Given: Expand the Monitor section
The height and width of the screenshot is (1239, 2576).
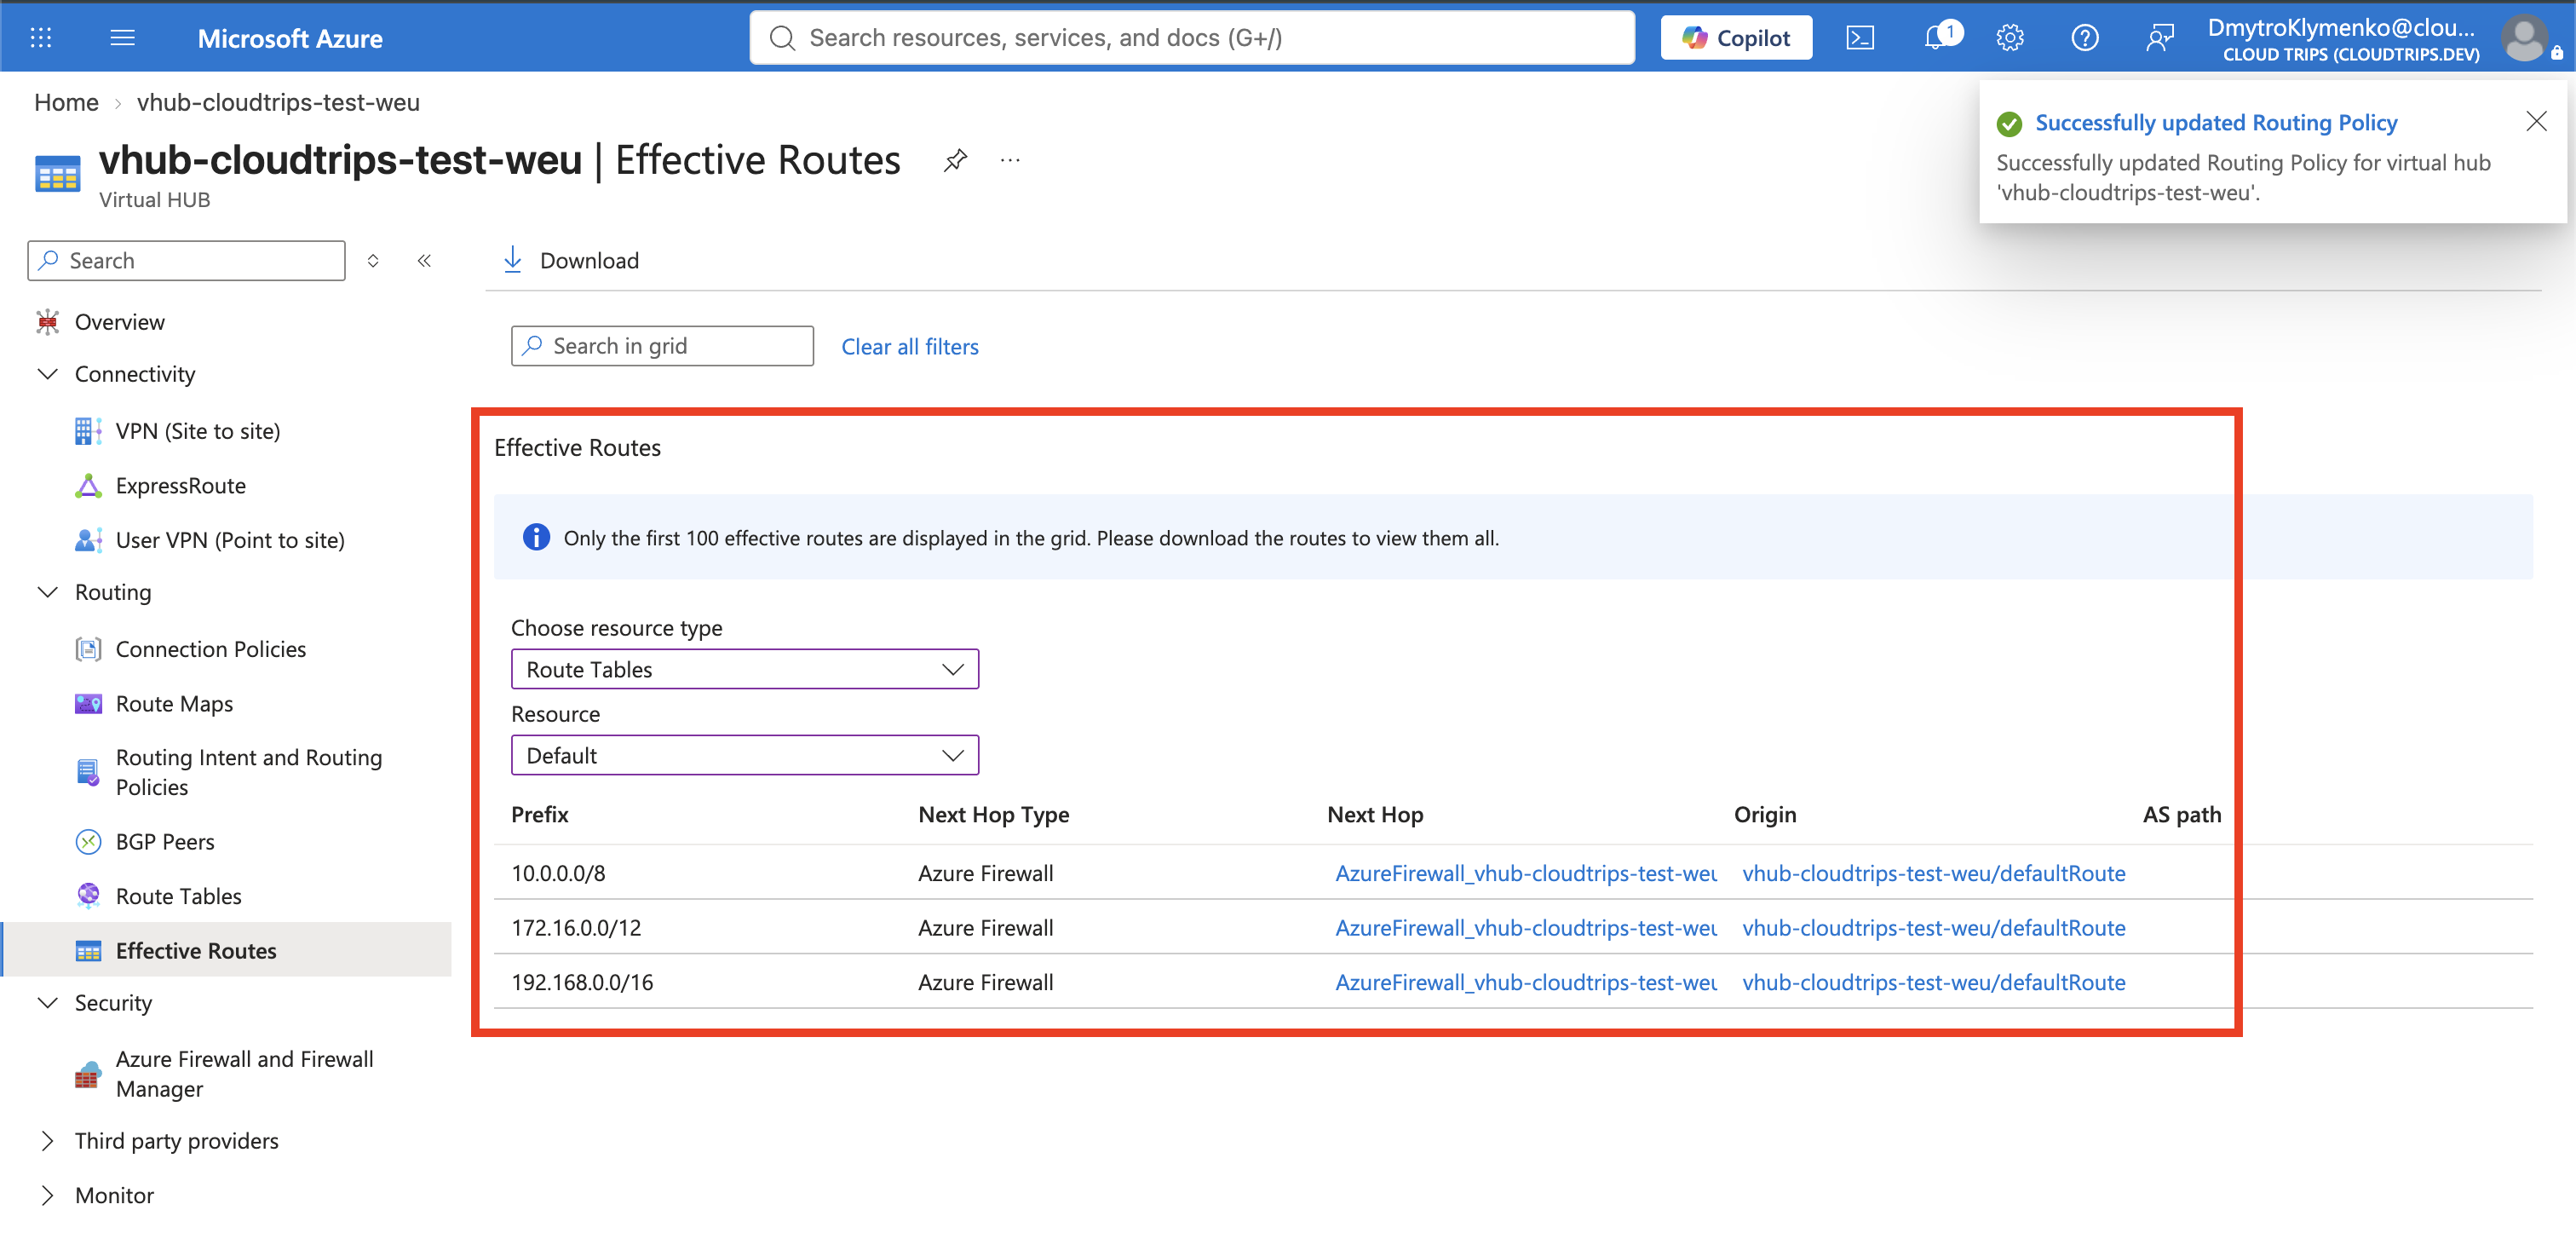Looking at the screenshot, I should click(47, 1195).
